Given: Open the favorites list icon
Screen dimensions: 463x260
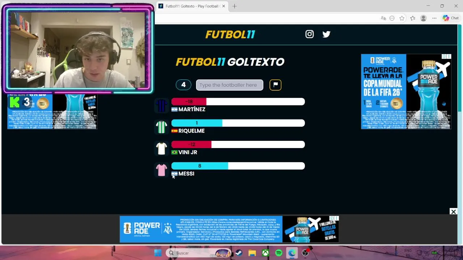Looking at the screenshot, I should [413, 18].
